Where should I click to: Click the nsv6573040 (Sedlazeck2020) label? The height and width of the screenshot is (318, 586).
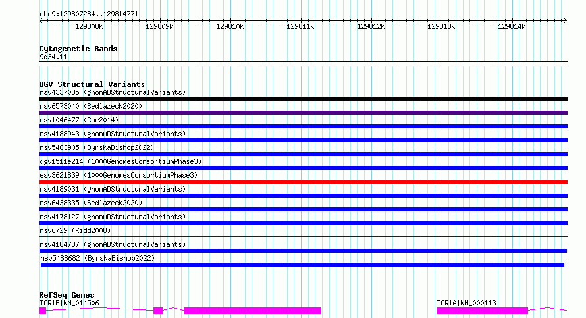coord(91,106)
